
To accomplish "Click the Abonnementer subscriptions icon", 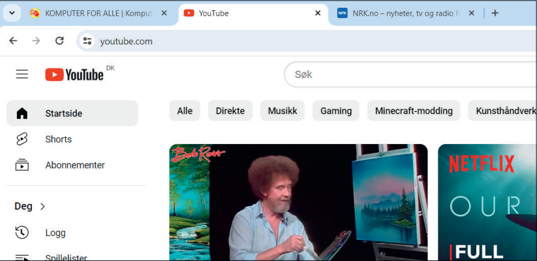I will tap(22, 166).
